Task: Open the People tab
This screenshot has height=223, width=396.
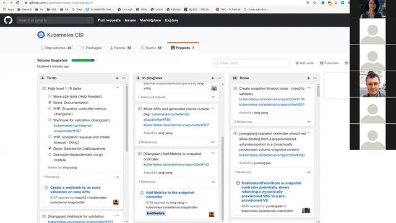Action: [121, 48]
